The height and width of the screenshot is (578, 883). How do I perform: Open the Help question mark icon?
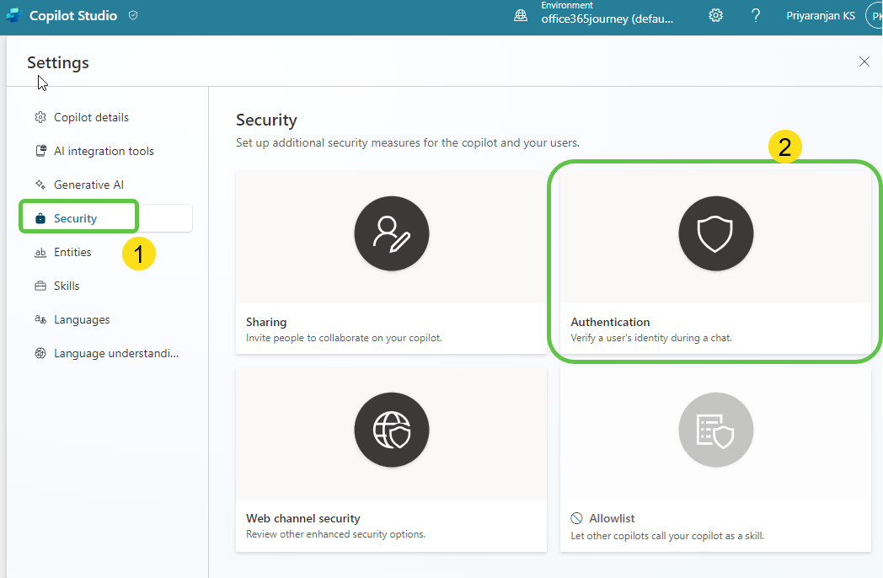(x=755, y=15)
